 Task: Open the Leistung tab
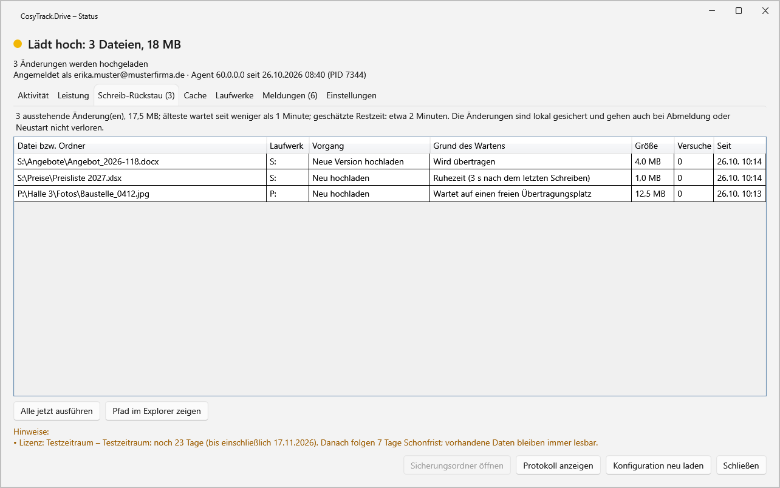[74, 95]
